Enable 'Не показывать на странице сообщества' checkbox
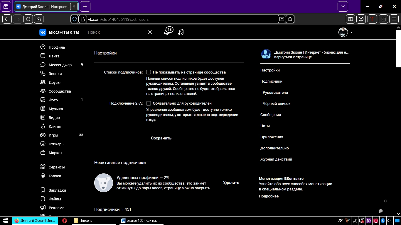The height and width of the screenshot is (225, 401). pyautogui.click(x=149, y=72)
